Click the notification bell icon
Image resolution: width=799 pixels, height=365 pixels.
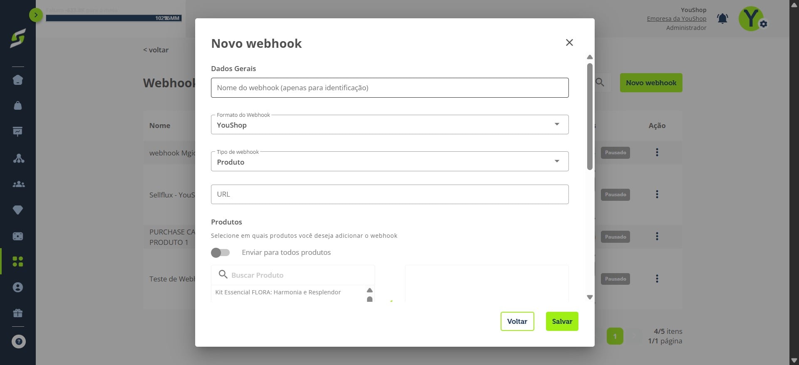(x=722, y=19)
